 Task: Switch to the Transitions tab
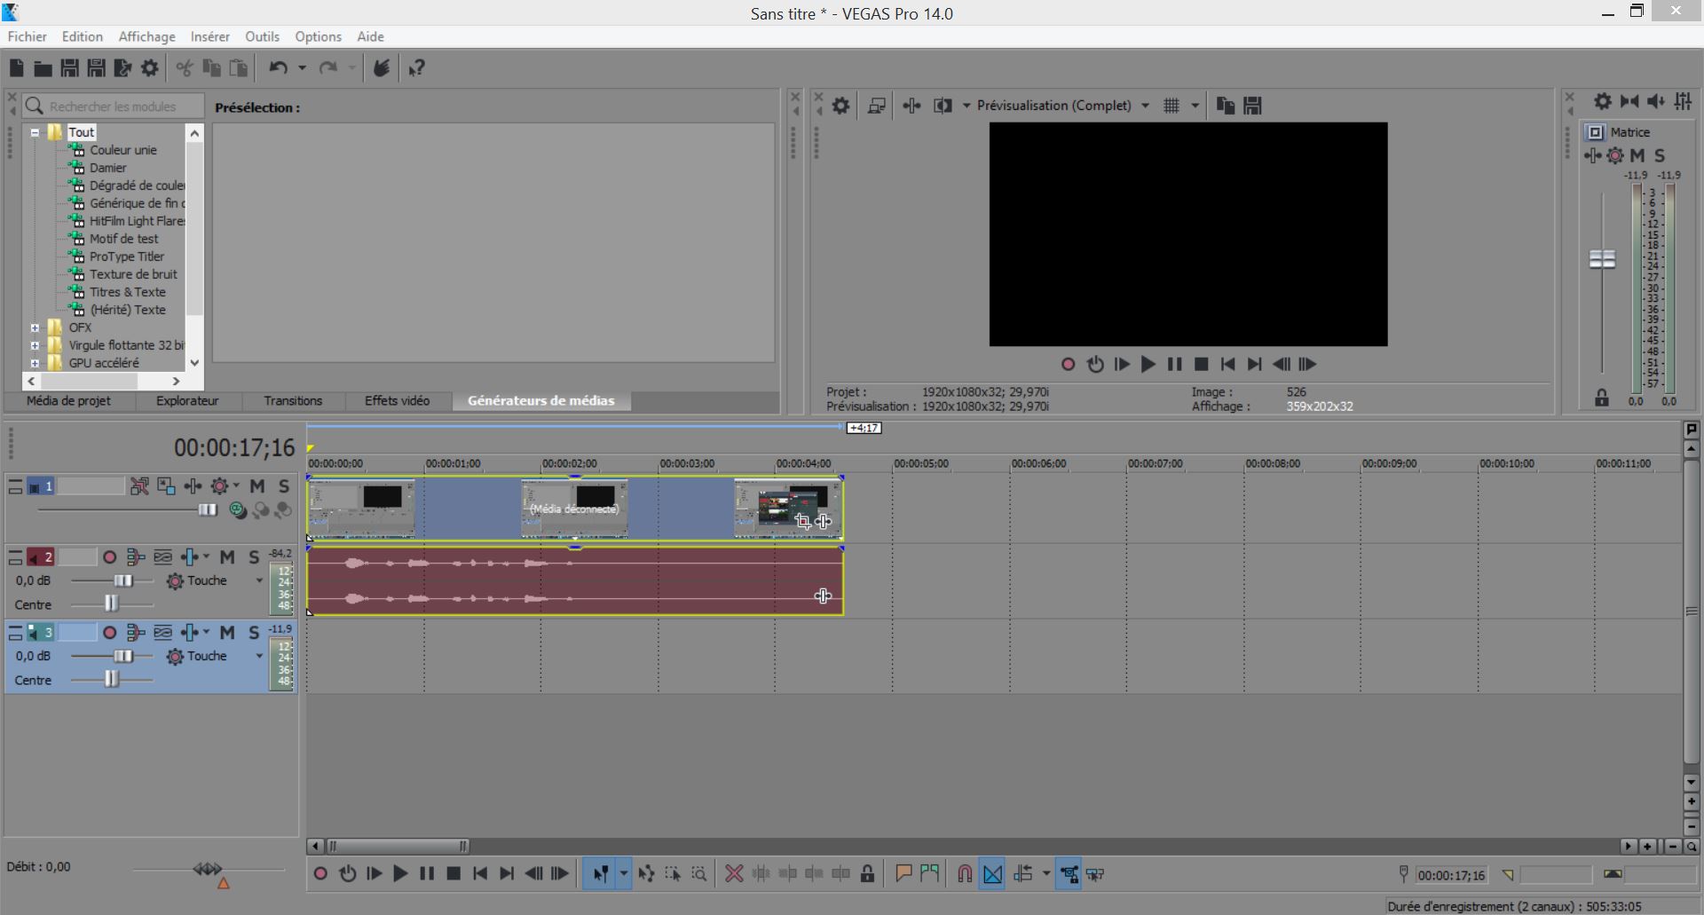(293, 401)
